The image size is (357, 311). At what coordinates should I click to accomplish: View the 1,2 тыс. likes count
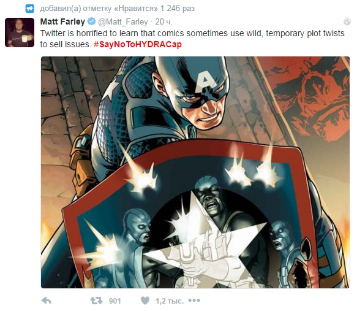(170, 301)
